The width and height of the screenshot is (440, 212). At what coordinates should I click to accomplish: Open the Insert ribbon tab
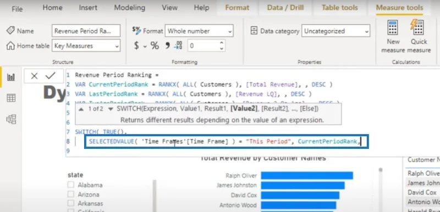pyautogui.click(x=88, y=8)
